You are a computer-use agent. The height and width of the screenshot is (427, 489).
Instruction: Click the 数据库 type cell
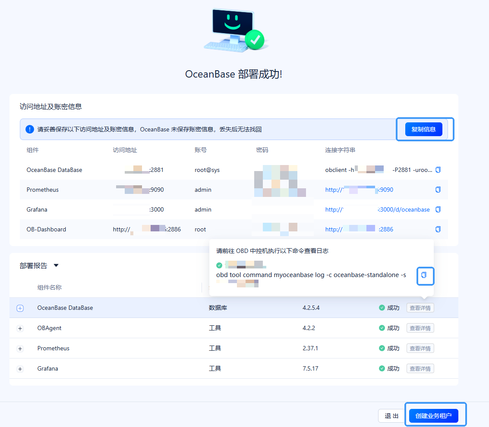pos(218,308)
